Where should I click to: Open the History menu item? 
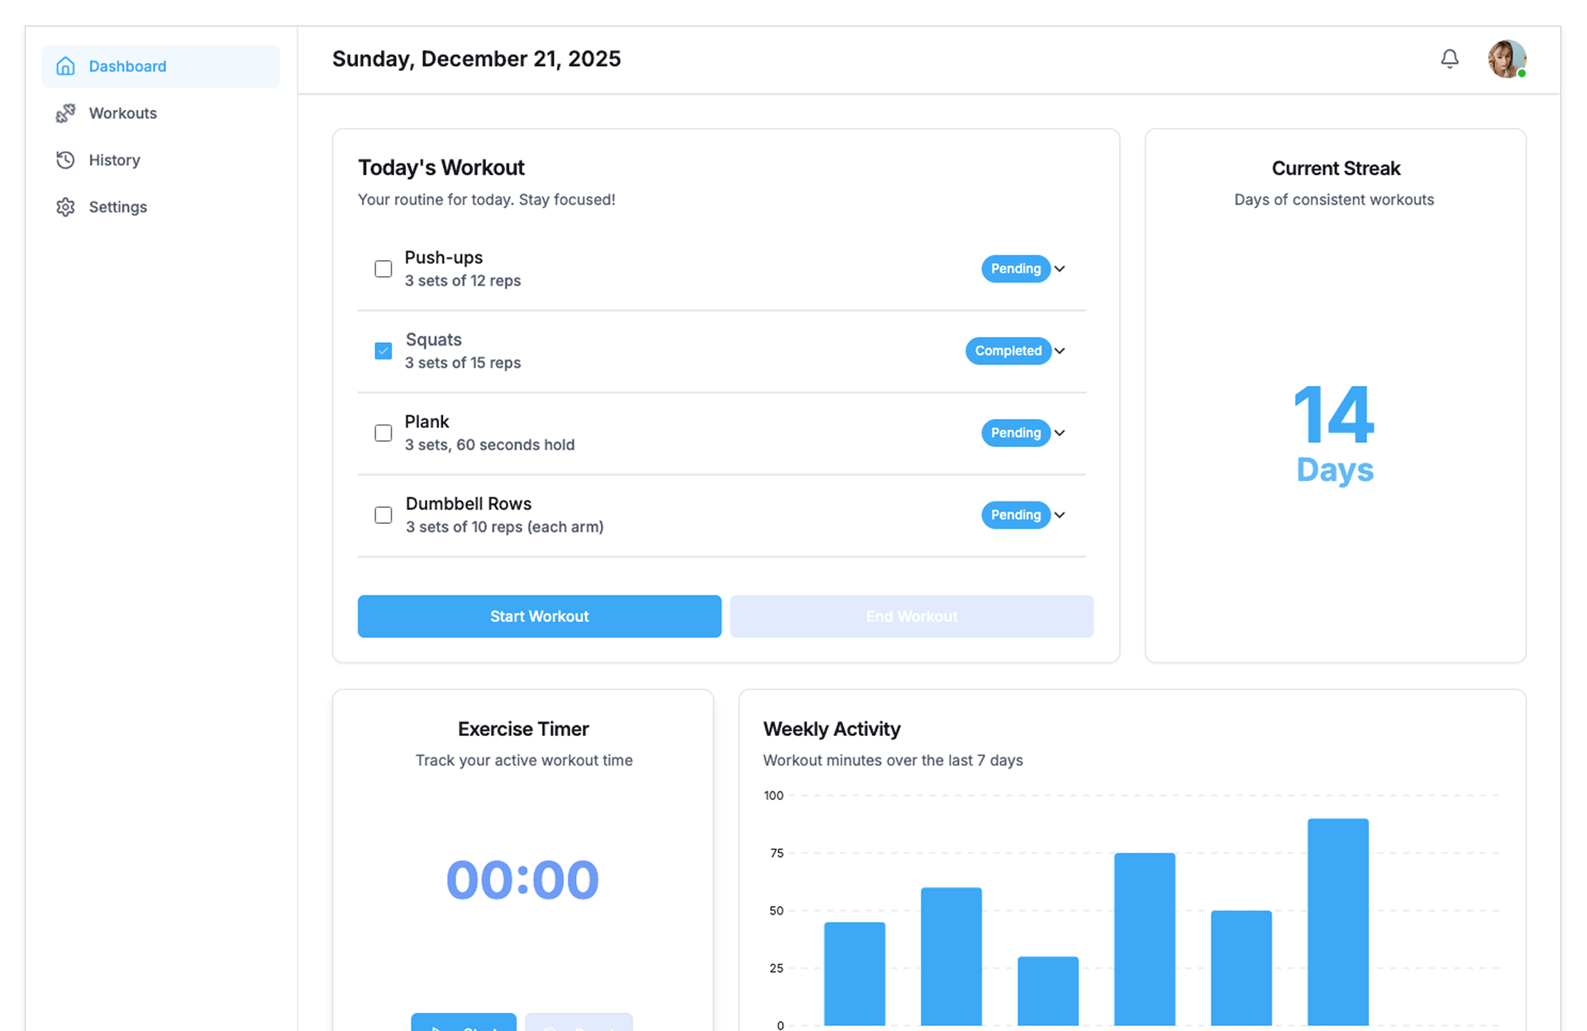115,160
